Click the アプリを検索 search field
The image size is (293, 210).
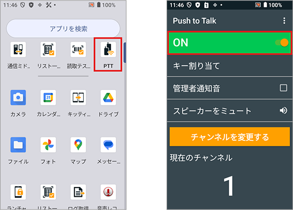point(63,29)
